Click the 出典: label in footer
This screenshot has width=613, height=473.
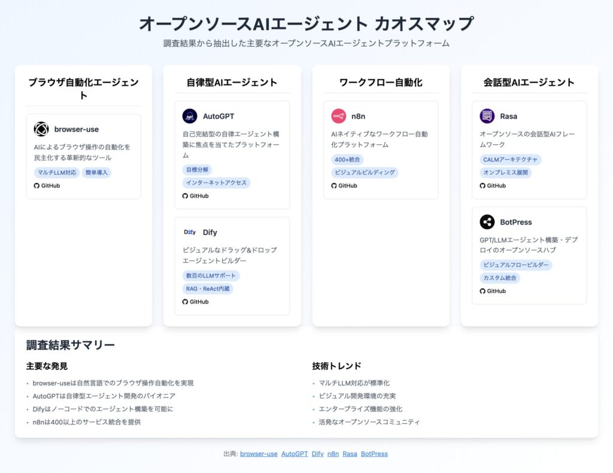(x=230, y=454)
